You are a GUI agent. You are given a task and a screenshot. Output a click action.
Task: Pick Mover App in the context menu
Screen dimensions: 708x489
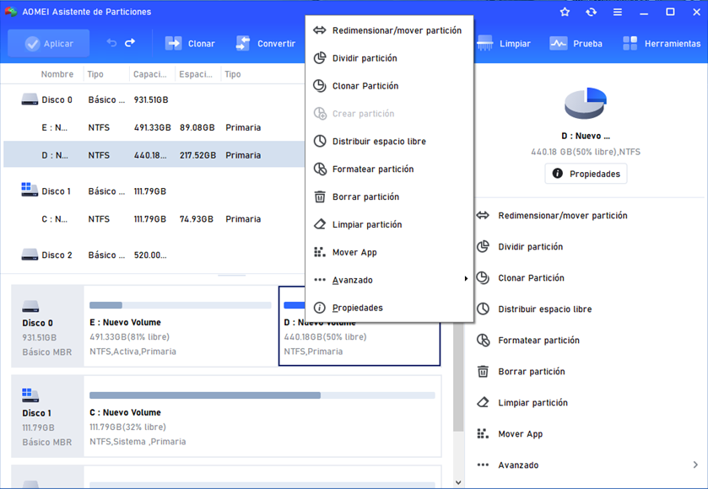tap(354, 253)
